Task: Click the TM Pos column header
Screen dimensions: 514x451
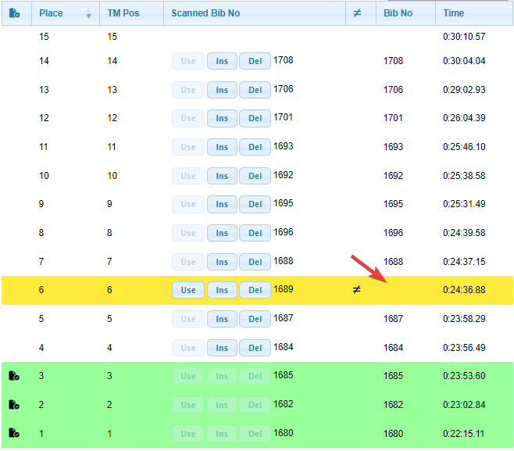Action: pos(123,13)
